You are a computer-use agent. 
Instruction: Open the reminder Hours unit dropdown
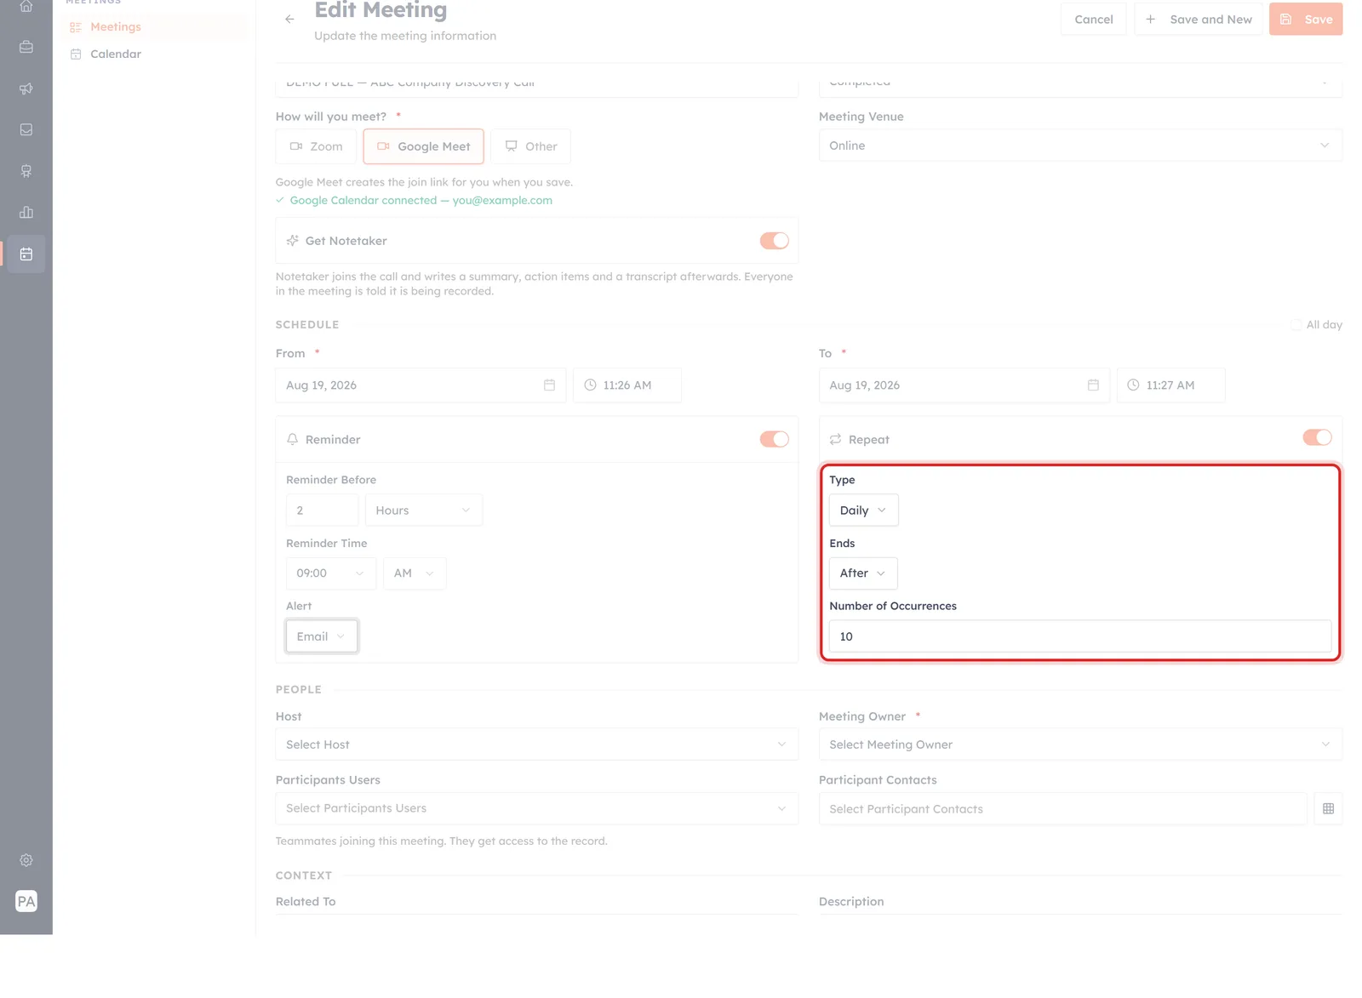coord(424,510)
